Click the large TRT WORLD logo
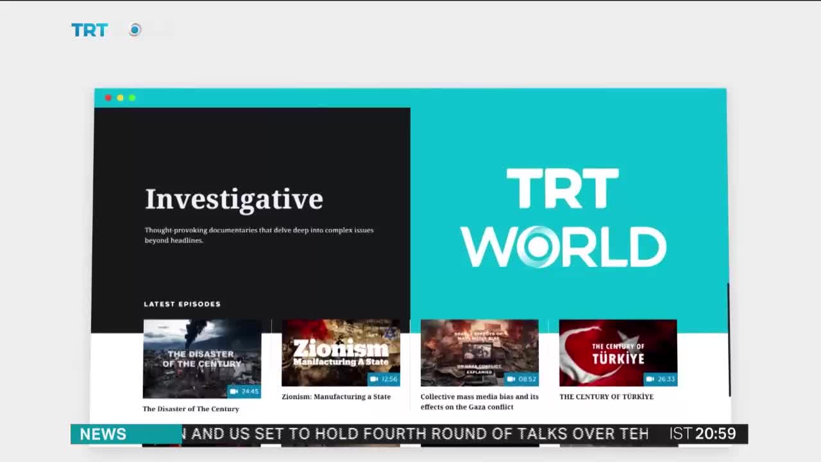The width and height of the screenshot is (821, 462). point(563,218)
